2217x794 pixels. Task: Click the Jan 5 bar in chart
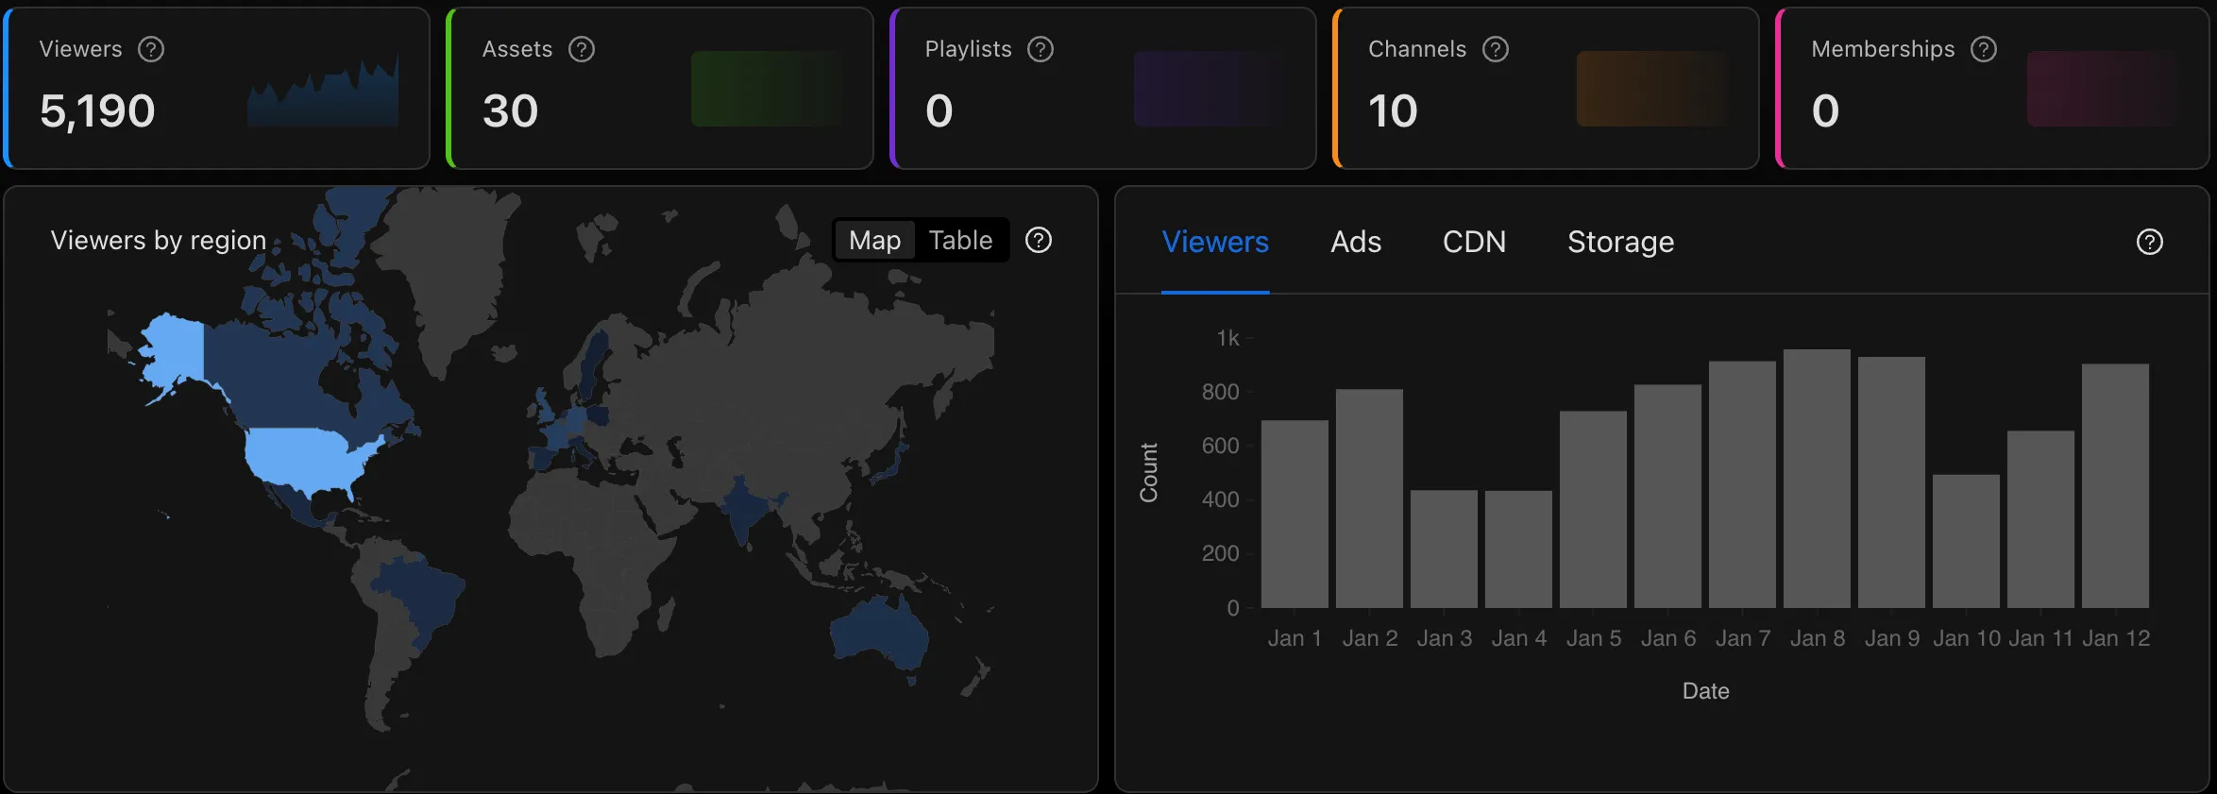pos(1593,510)
